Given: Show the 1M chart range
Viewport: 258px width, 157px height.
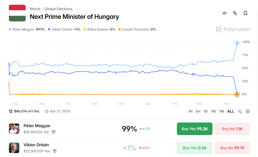Looking at the screenshot, I should [222, 111].
